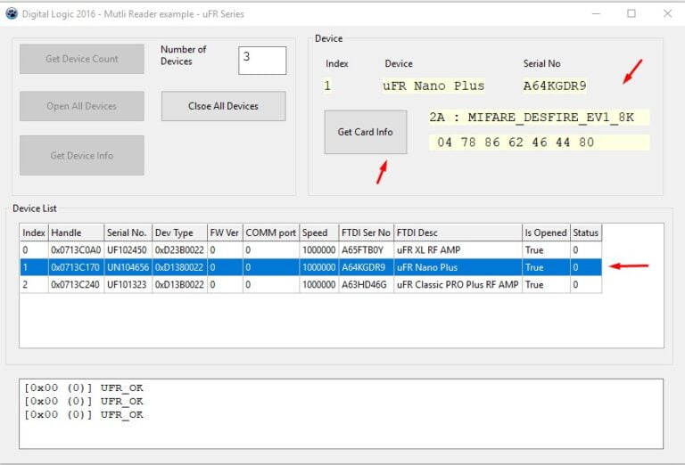Close the Multi Reader window
685x465 pixels.
click(667, 13)
